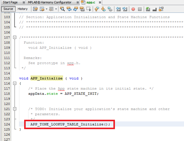The width and height of the screenshot is (184, 141).
Task: Find previous occurrence using toolbar arrow
Action: (x=68, y=9)
